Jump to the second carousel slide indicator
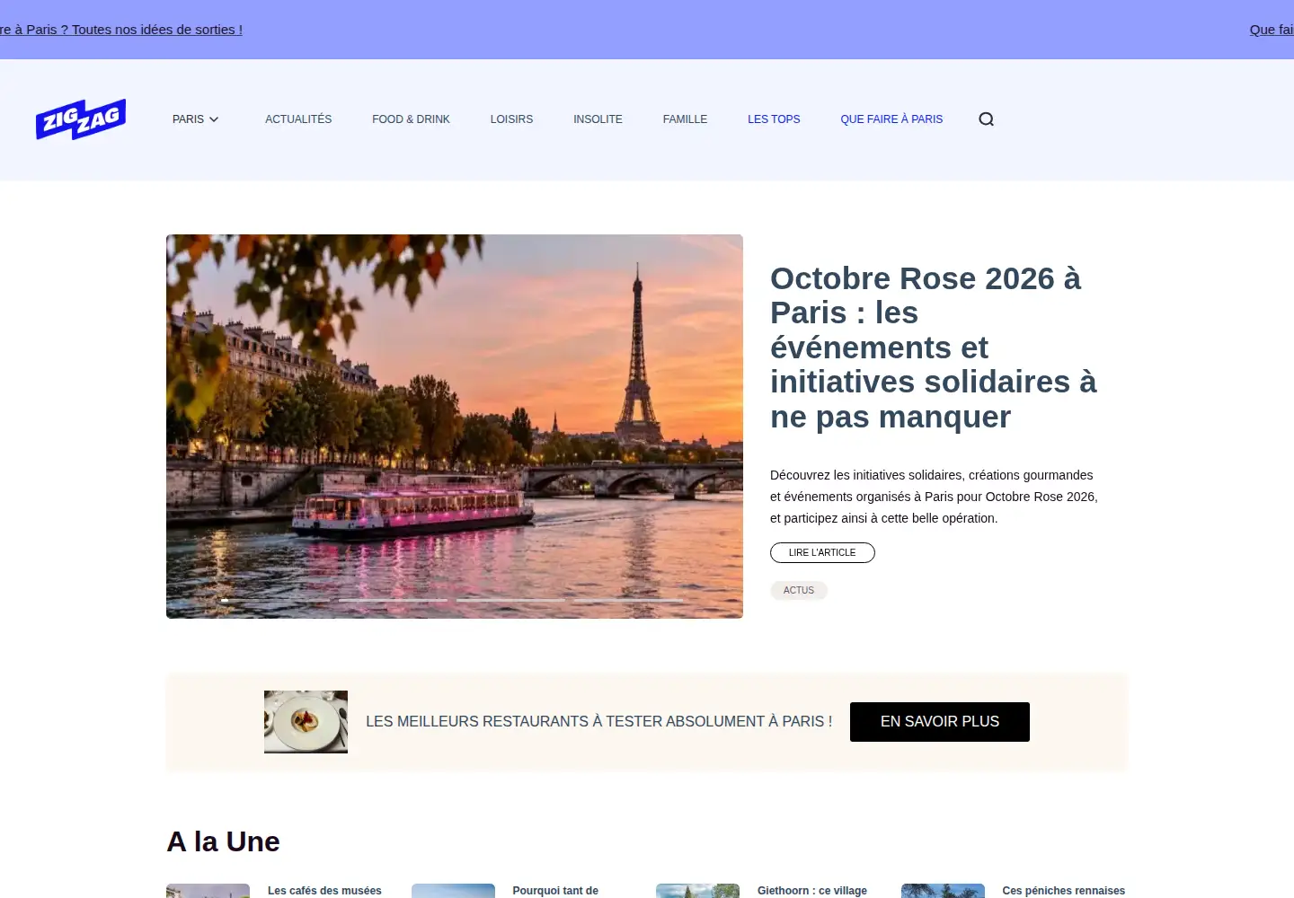 (x=393, y=600)
